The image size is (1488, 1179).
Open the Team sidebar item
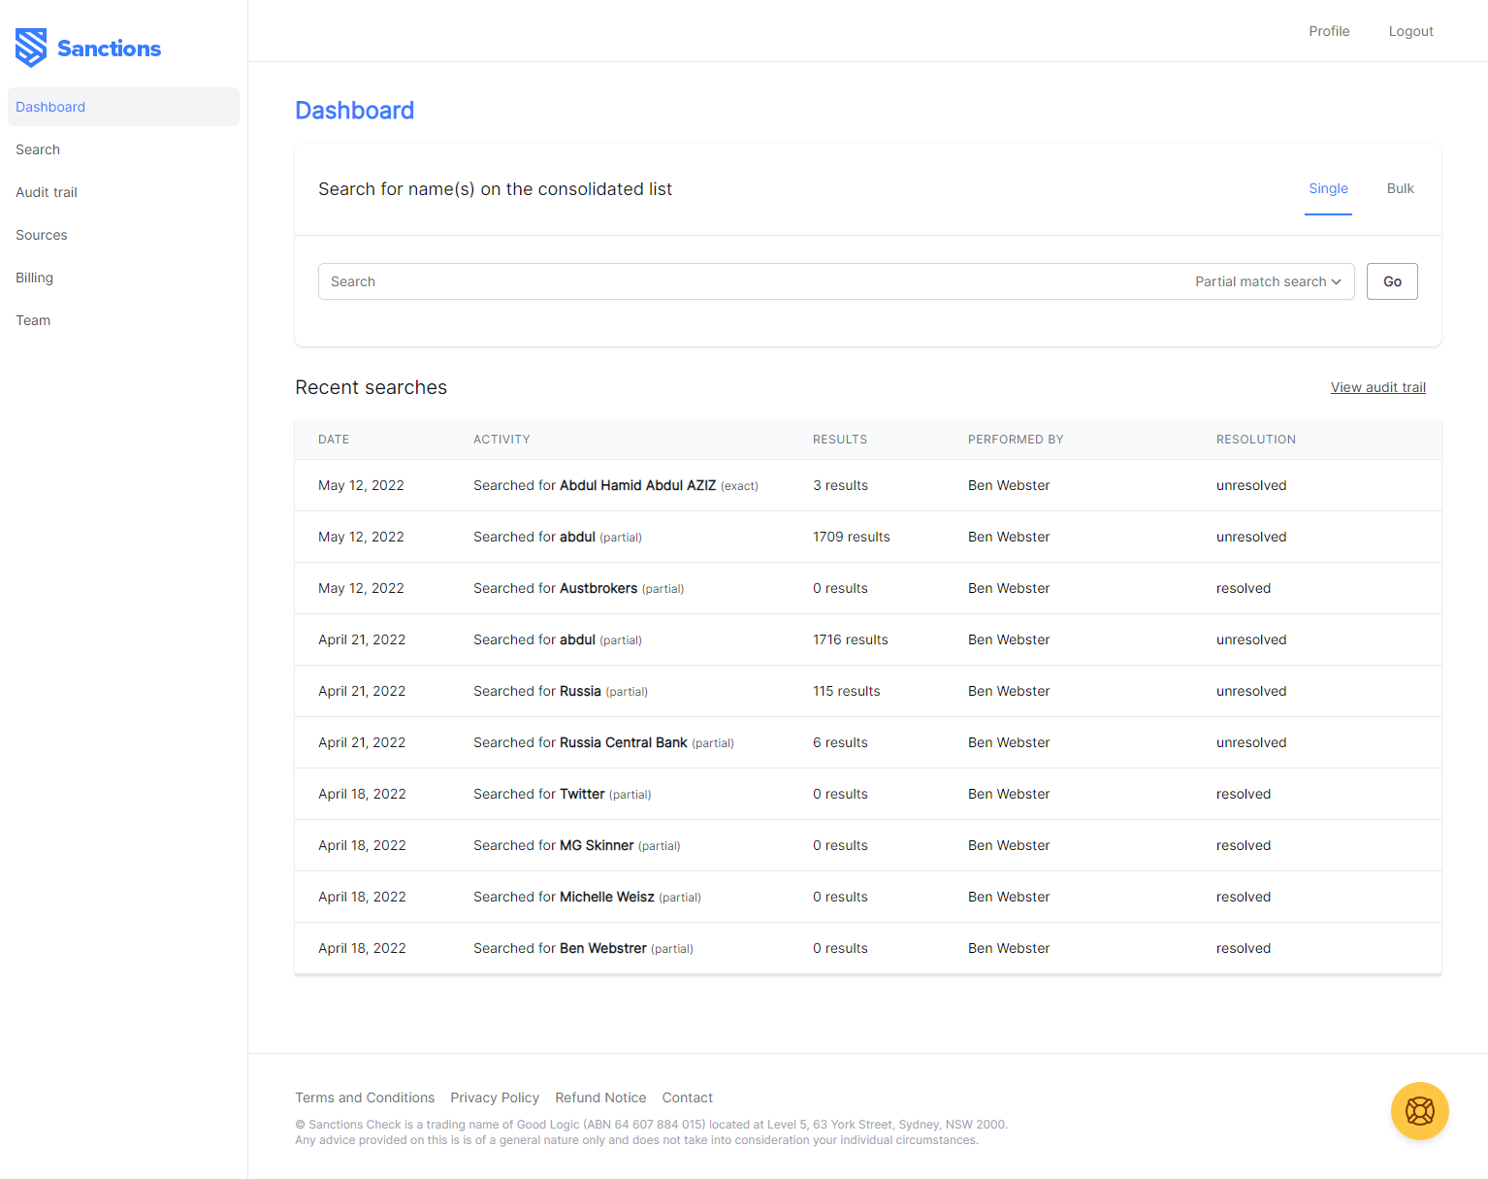pos(33,320)
